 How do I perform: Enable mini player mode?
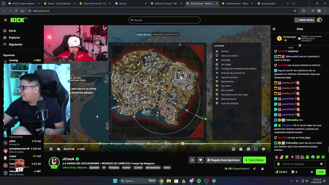[233, 149]
